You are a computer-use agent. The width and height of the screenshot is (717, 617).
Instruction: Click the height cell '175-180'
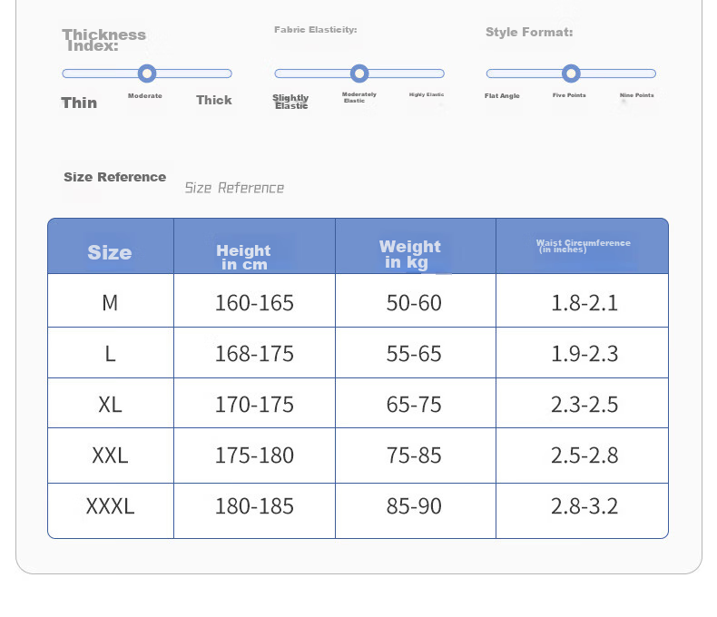tap(254, 455)
